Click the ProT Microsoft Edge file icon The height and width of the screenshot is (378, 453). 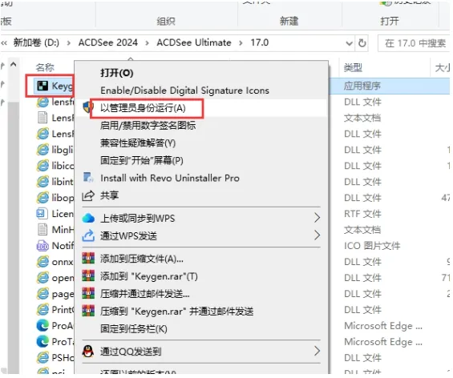(x=42, y=342)
